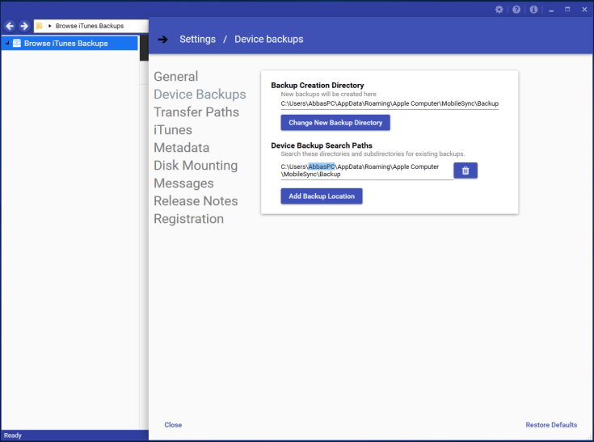Image resolution: width=594 pixels, height=442 pixels.
Task: Click the folder icon in the address bar
Action: (x=39, y=26)
